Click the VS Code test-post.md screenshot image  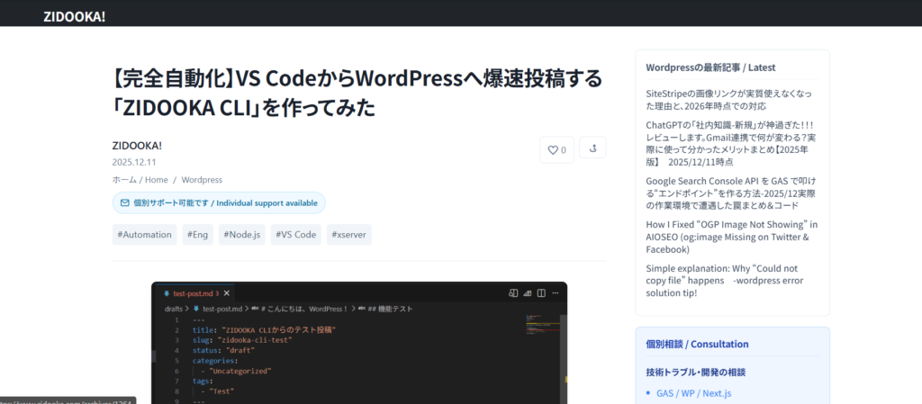point(359,342)
